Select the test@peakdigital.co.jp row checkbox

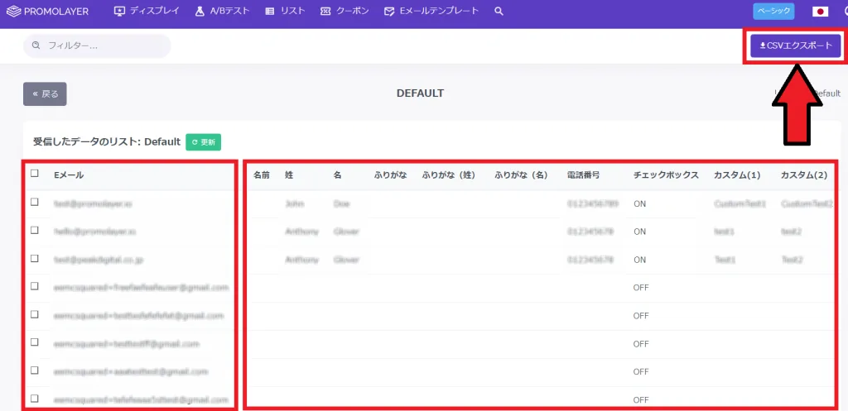pyautogui.click(x=35, y=258)
